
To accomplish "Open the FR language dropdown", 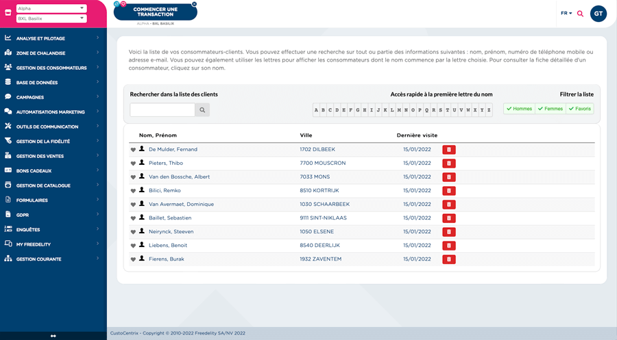I will [x=566, y=13].
